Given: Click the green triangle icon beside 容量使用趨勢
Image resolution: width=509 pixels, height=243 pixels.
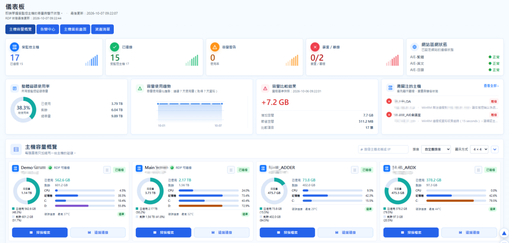Looking at the screenshot, I should (x=140, y=88).
